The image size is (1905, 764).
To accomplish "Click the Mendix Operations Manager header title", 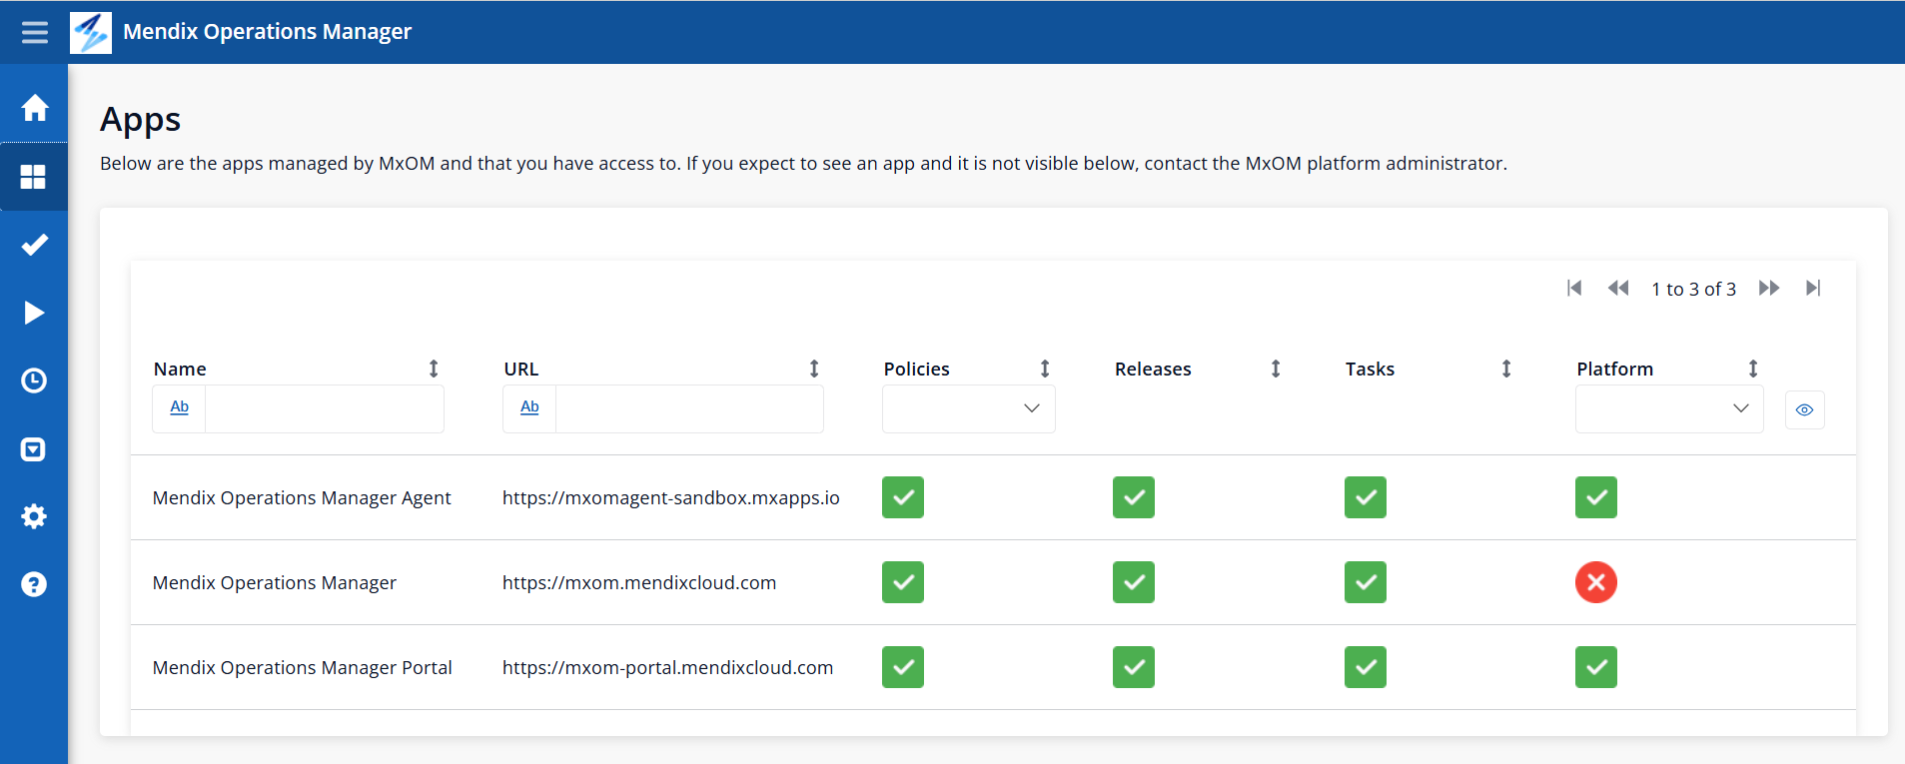I will coord(267,32).
